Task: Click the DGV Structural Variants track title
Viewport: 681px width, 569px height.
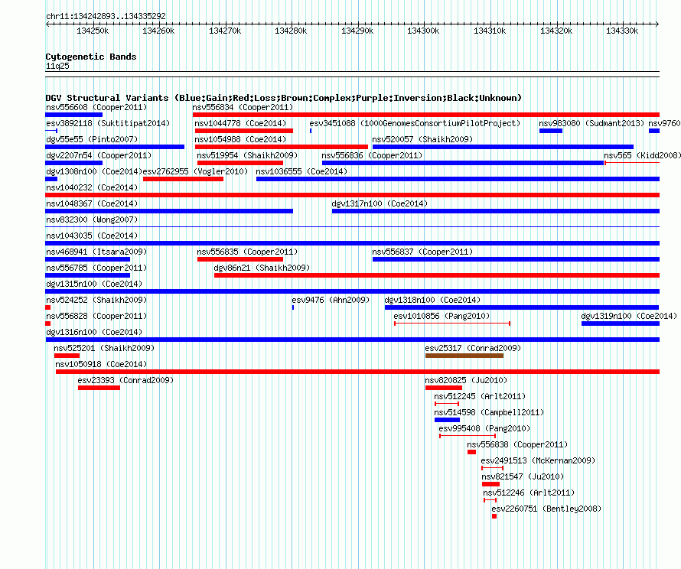Action: tap(284, 98)
